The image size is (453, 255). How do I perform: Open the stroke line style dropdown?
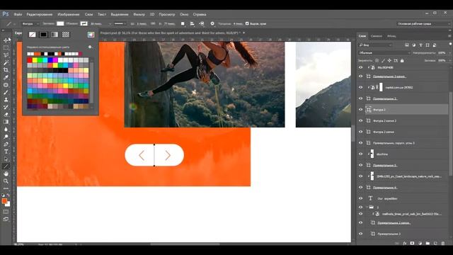[x=120, y=23]
